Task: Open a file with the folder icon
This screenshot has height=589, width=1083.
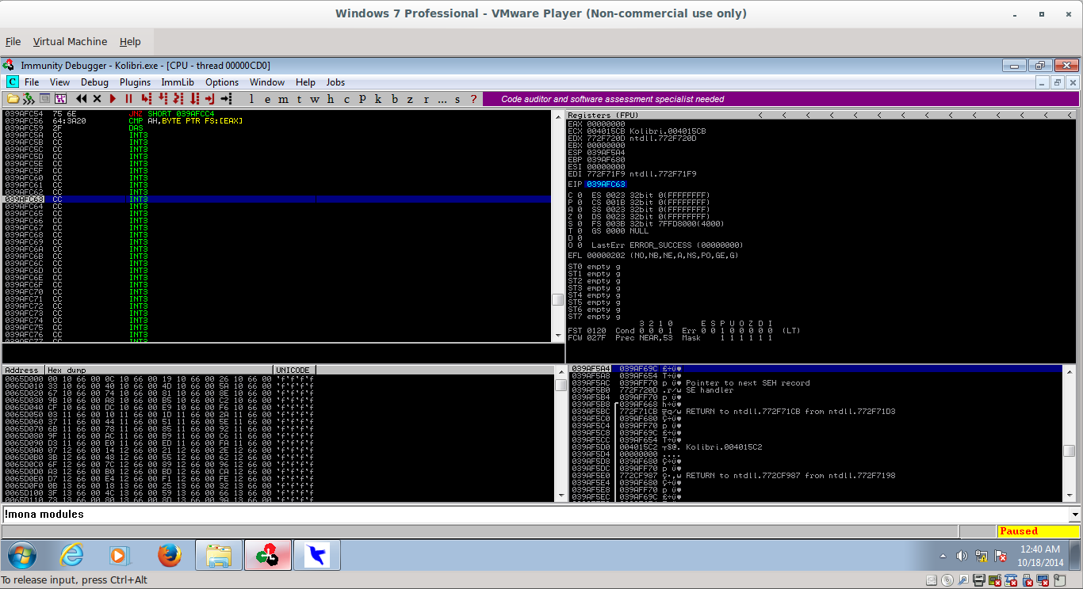Action: coord(13,99)
